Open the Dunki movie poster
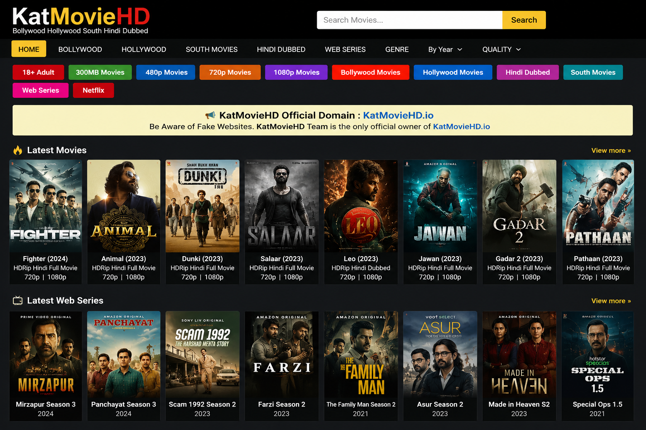The image size is (646, 430). [202, 206]
